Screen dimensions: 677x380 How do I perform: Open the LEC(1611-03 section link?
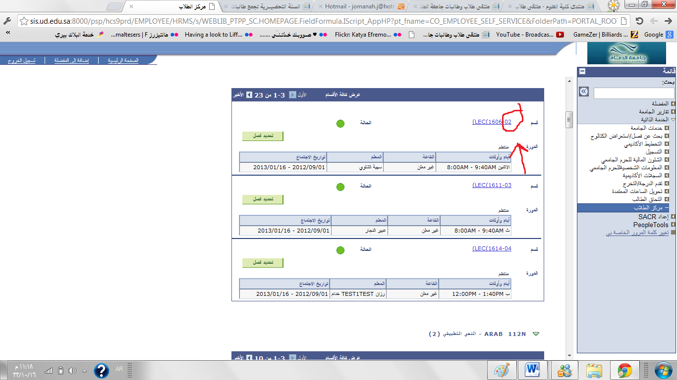click(x=492, y=185)
